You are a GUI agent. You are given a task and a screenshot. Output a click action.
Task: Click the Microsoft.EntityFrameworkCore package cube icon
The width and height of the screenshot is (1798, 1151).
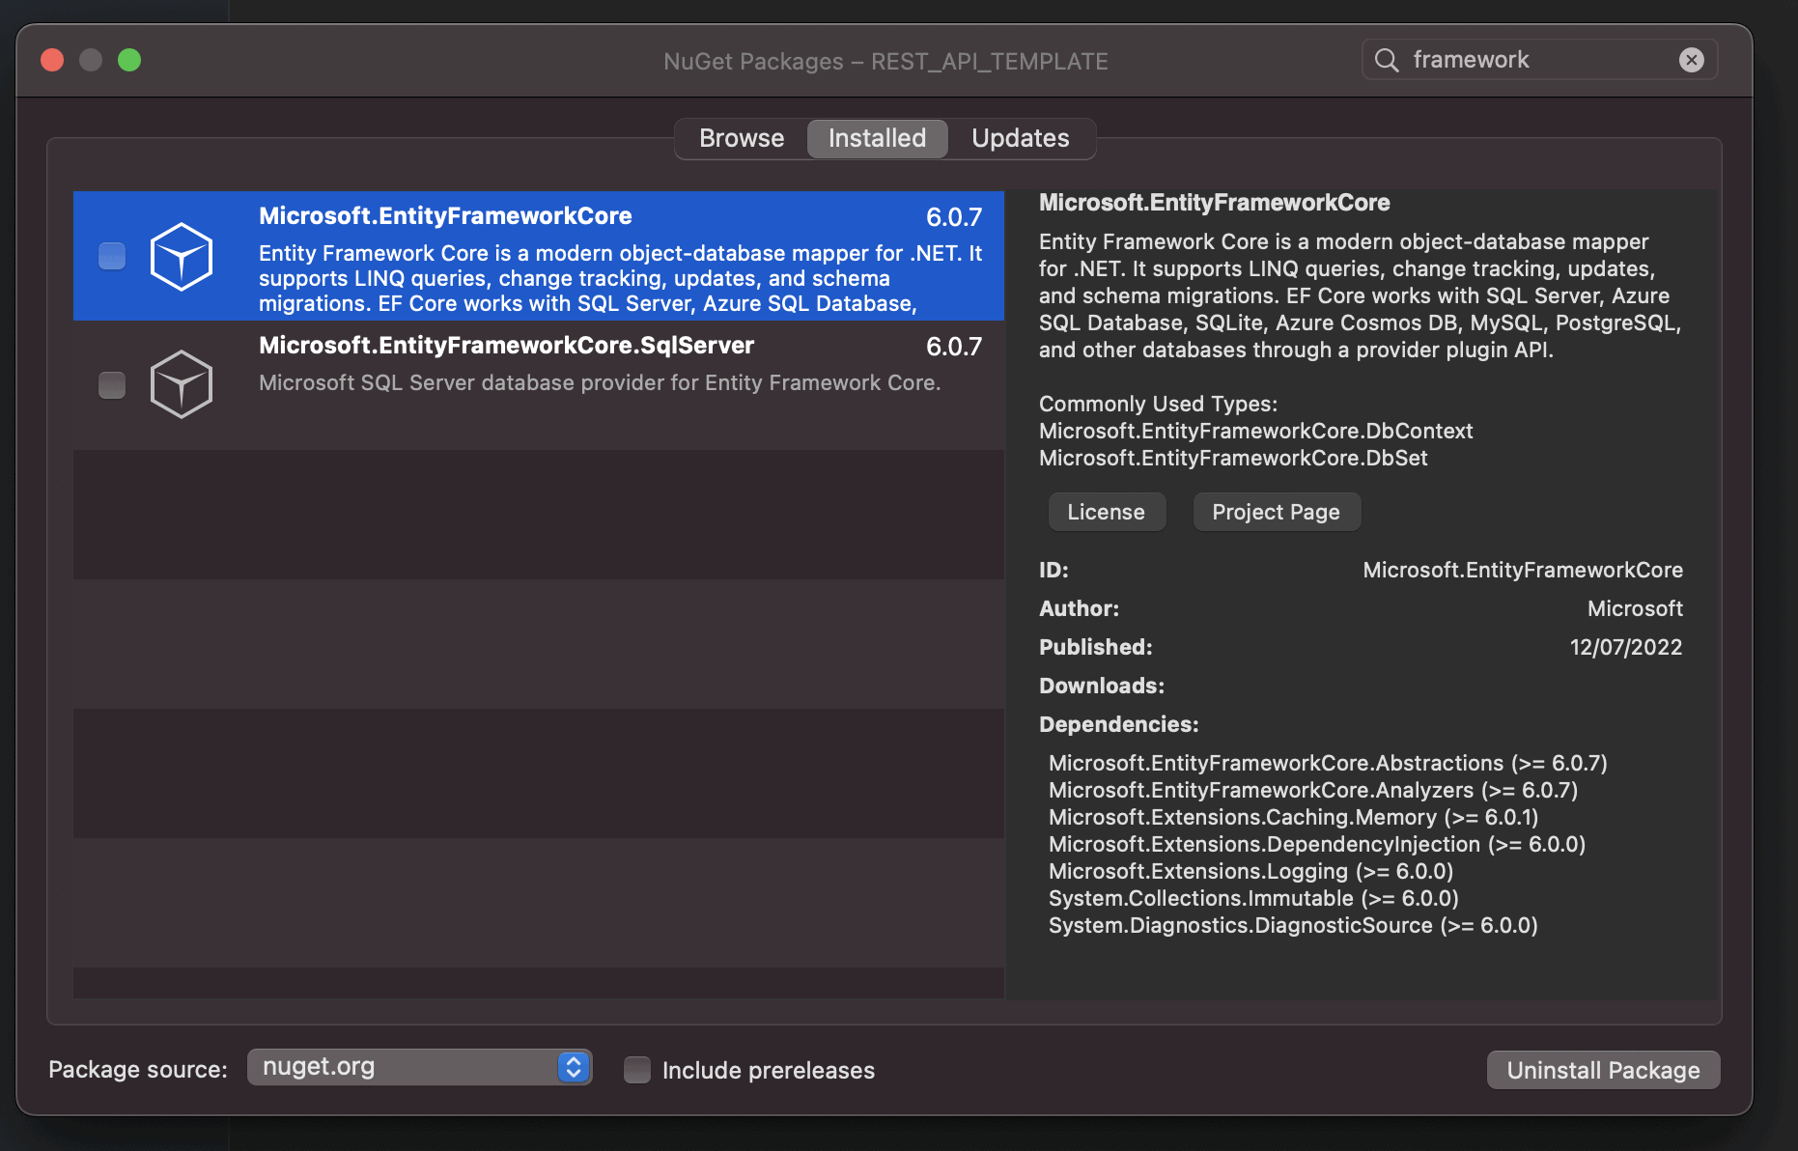182,257
